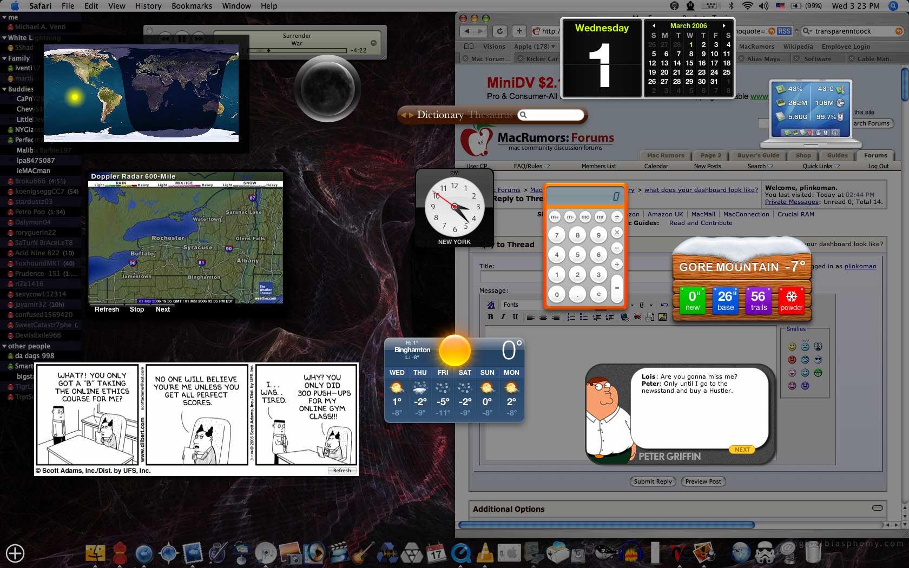
Task: Open VLC cone icon in the Dock
Action: [x=485, y=553]
